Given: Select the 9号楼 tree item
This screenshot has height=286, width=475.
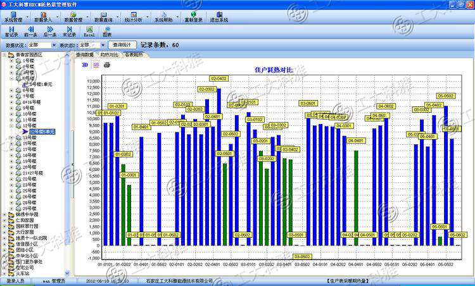Looking at the screenshot, I should [28, 108].
